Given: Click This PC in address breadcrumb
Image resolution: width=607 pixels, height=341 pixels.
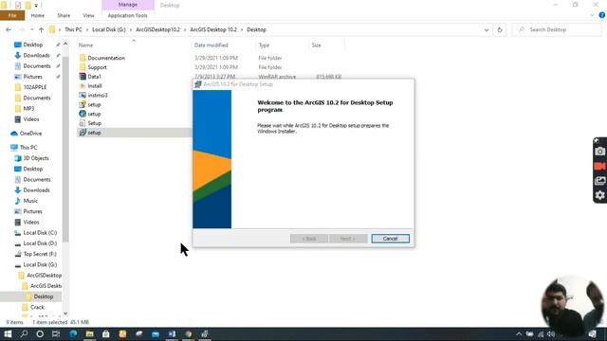Looking at the screenshot, I should pyautogui.click(x=73, y=29).
